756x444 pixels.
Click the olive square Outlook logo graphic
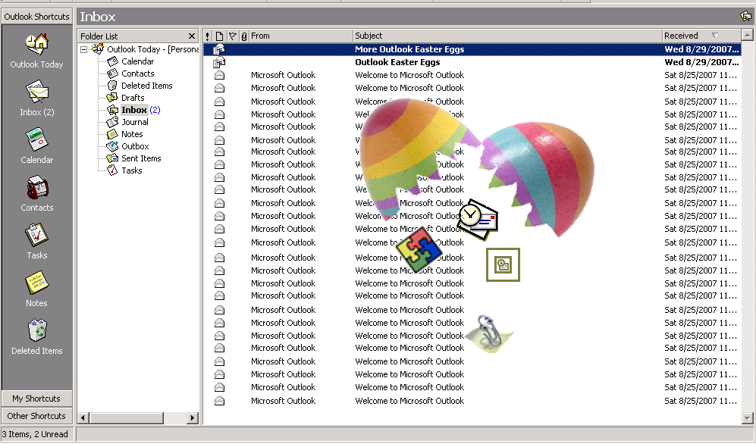coord(503,264)
